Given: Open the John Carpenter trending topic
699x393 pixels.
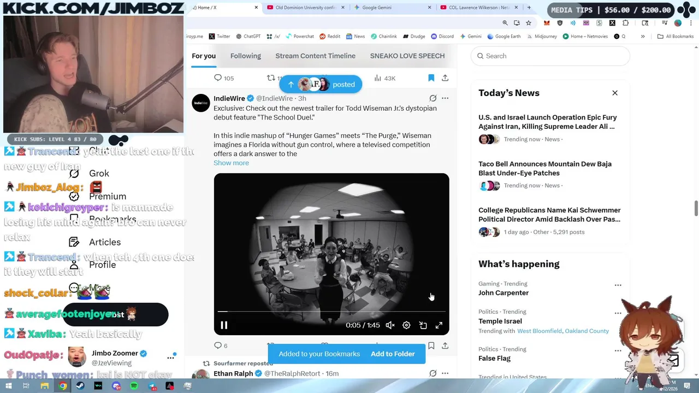Looking at the screenshot, I should (x=503, y=293).
